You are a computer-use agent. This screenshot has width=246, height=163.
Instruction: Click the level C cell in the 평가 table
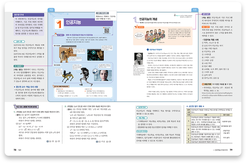coord(189,135)
